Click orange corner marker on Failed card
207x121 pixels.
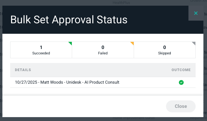132,43
